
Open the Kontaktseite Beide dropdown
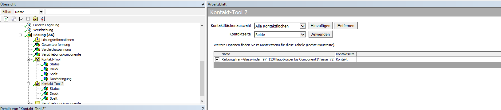pyautogui.click(x=302, y=35)
